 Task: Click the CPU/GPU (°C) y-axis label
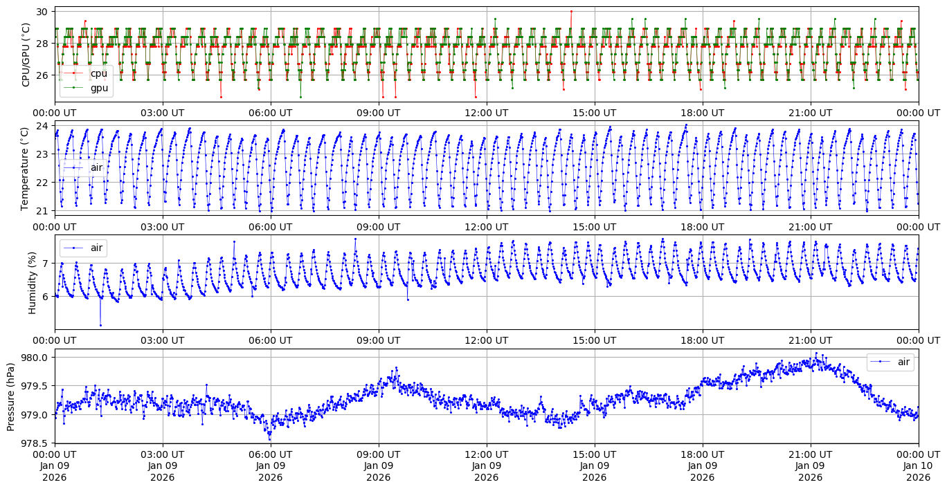pos(26,55)
